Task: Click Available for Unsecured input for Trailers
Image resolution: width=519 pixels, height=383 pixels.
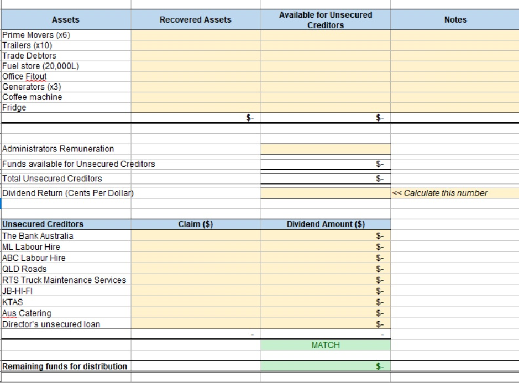Action: pos(326,45)
